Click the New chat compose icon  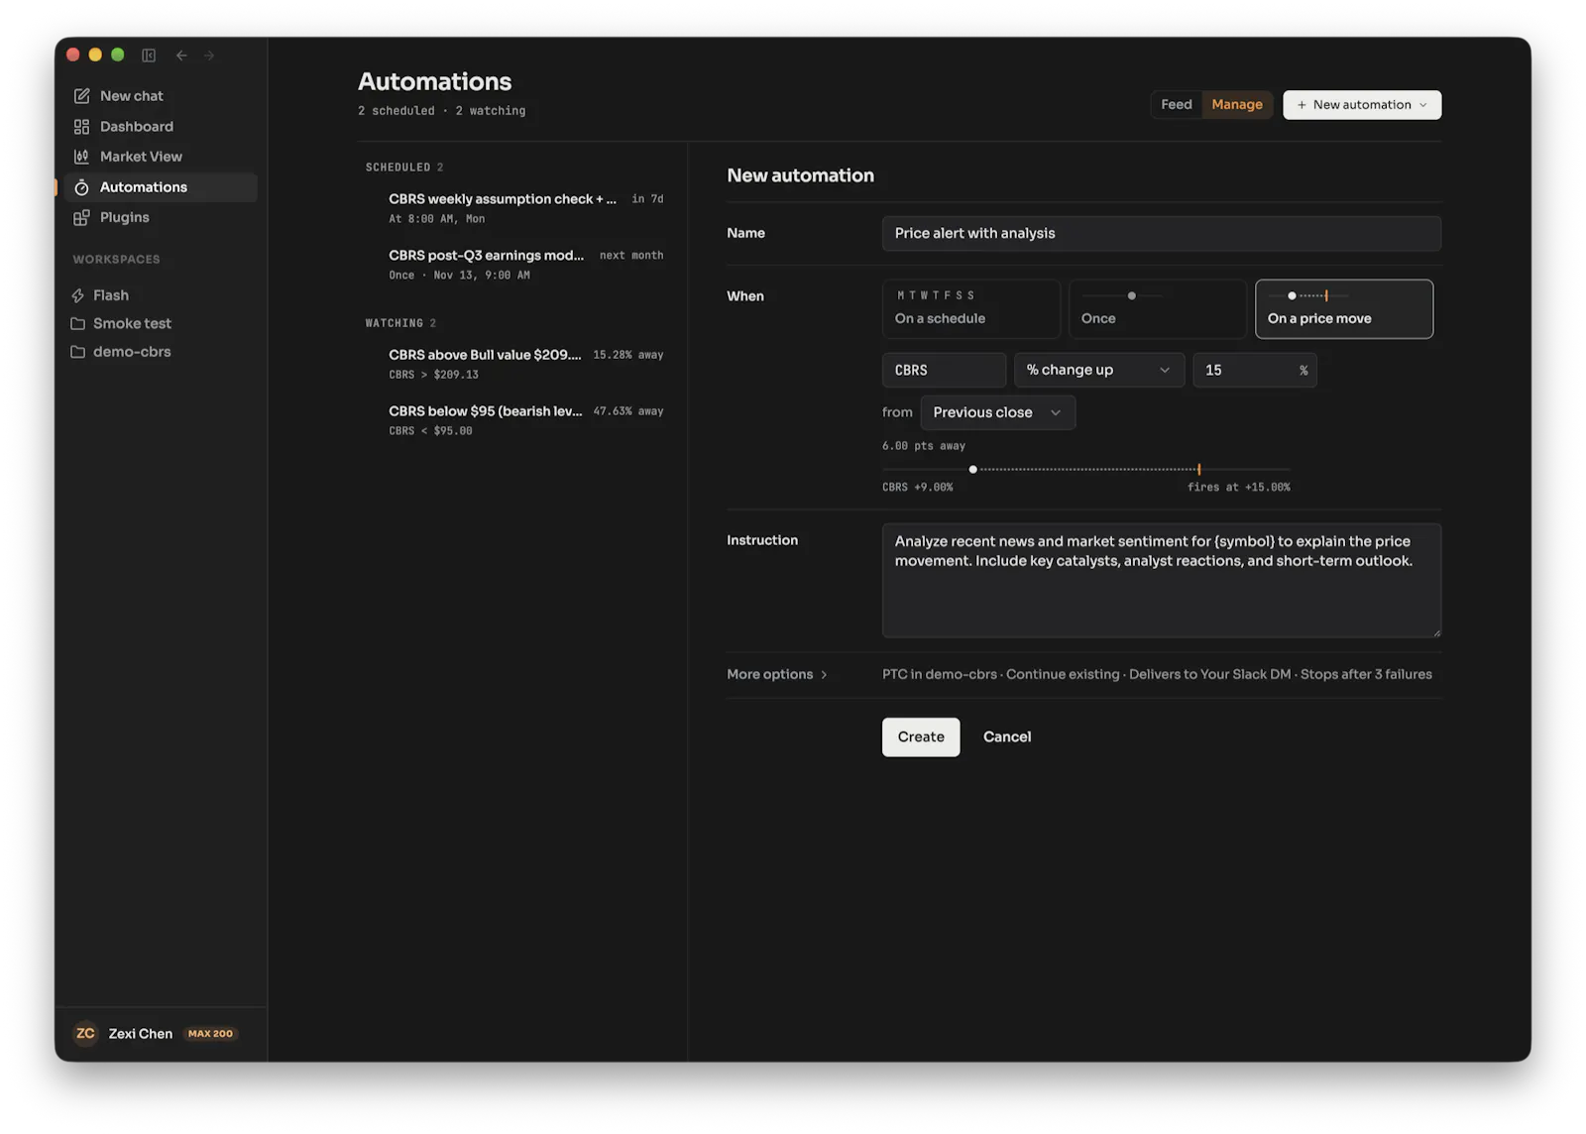pyautogui.click(x=81, y=96)
